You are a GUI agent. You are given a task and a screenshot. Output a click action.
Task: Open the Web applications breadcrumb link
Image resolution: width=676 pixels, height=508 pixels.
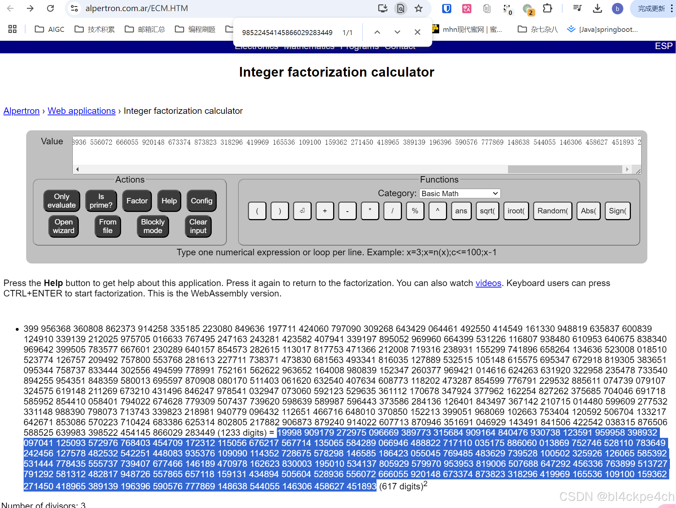pos(81,111)
